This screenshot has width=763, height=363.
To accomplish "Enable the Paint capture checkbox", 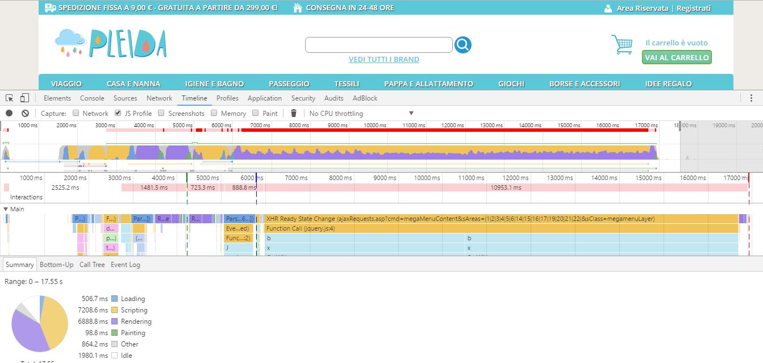I will pos(255,113).
